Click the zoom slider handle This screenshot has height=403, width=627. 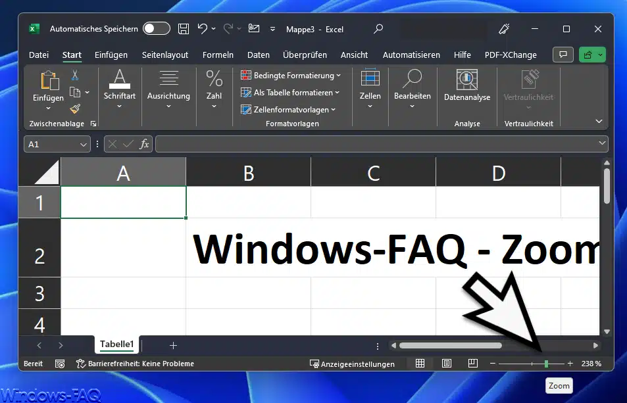(546, 364)
